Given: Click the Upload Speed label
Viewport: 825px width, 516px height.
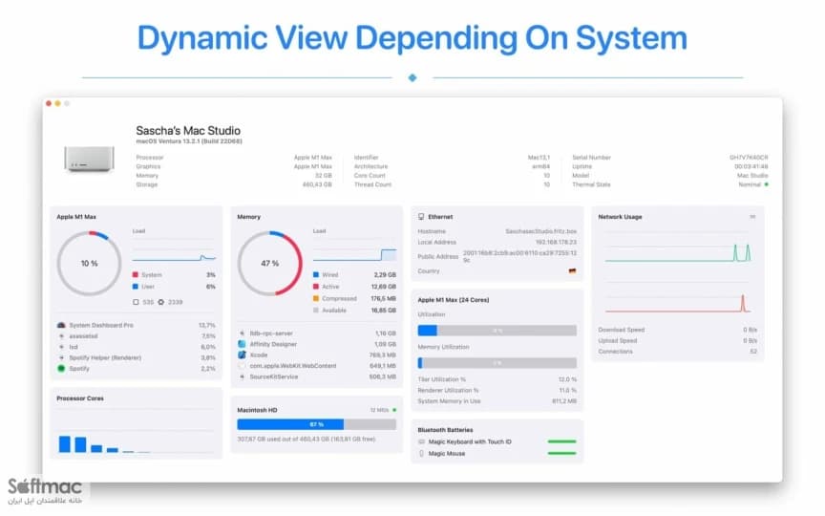Looking at the screenshot, I should (618, 341).
